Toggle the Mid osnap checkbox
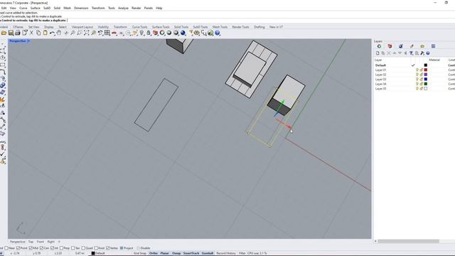455x256 pixels. [x=31, y=248]
